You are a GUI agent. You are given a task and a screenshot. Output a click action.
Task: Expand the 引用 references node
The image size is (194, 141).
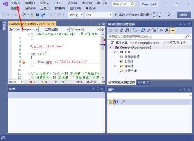click(x=114, y=52)
